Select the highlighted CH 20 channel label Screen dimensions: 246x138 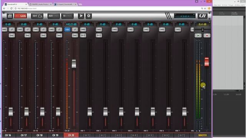pyautogui.click(x=71, y=135)
